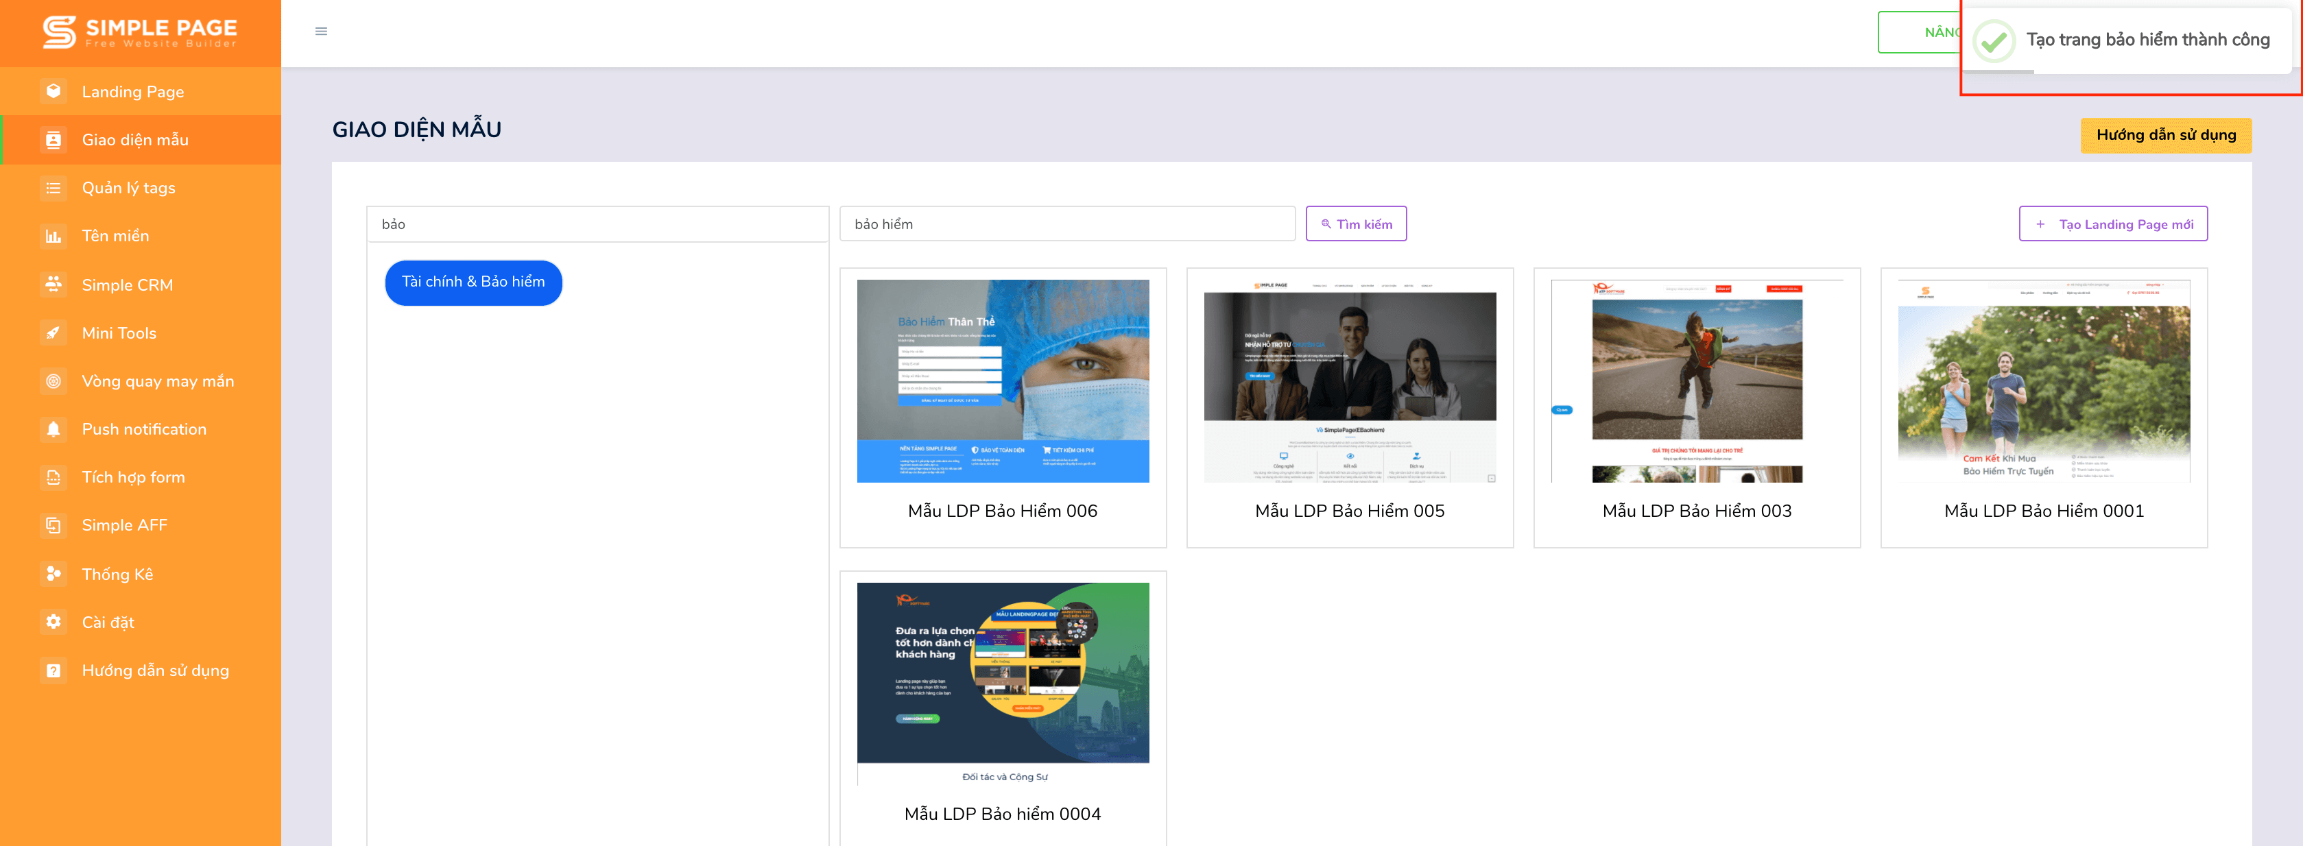Click the collapse sidebar hamburger icon
Image resolution: width=2303 pixels, height=846 pixels.
320,31
